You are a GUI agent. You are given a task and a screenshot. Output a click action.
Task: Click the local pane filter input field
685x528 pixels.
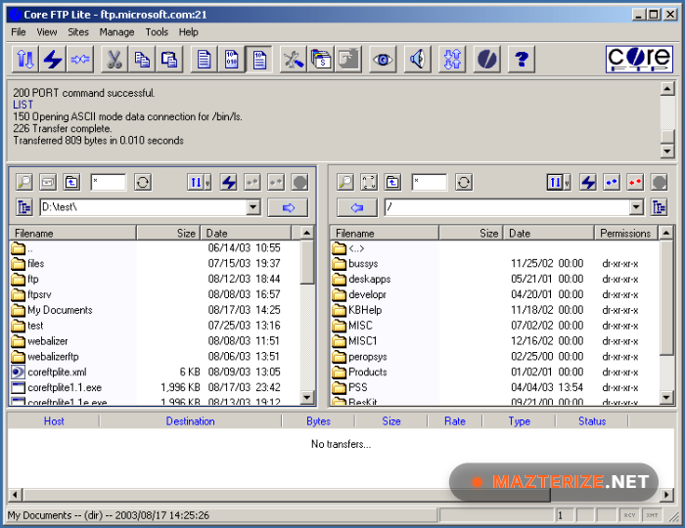[x=109, y=182]
